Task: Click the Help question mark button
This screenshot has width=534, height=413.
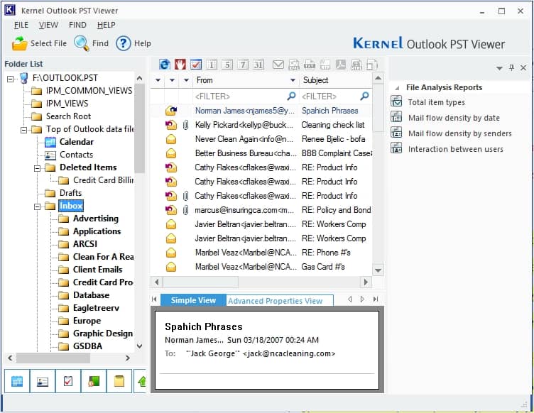Action: tap(133, 43)
